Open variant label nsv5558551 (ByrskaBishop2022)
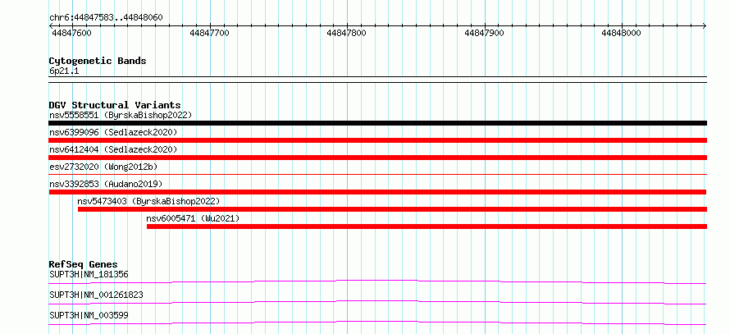The image size is (730, 334). [x=121, y=115]
